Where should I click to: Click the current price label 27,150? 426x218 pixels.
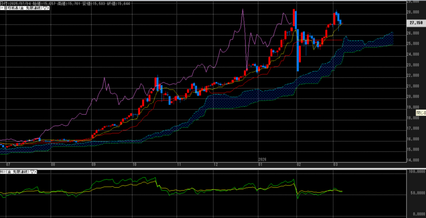tap(416, 22)
